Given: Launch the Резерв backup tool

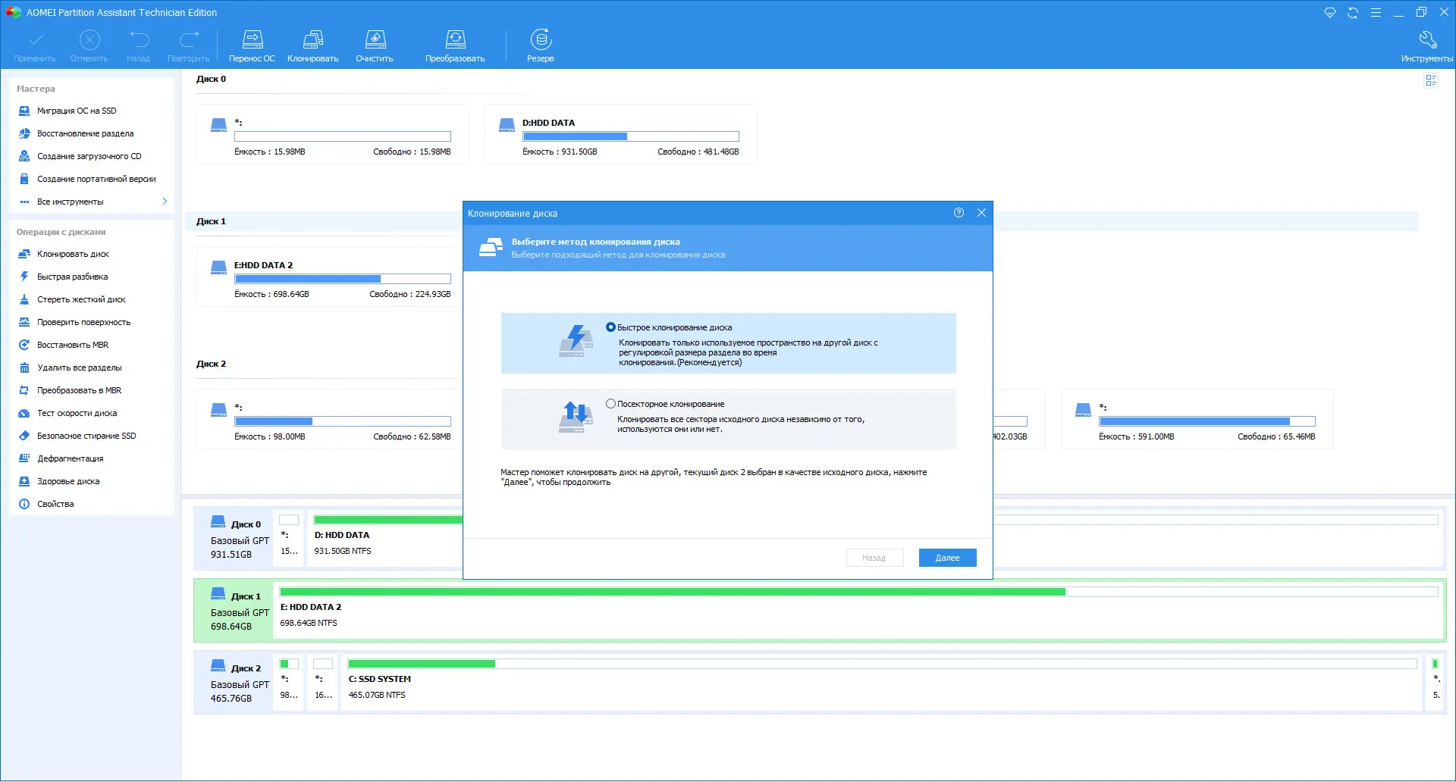Looking at the screenshot, I should [x=541, y=46].
